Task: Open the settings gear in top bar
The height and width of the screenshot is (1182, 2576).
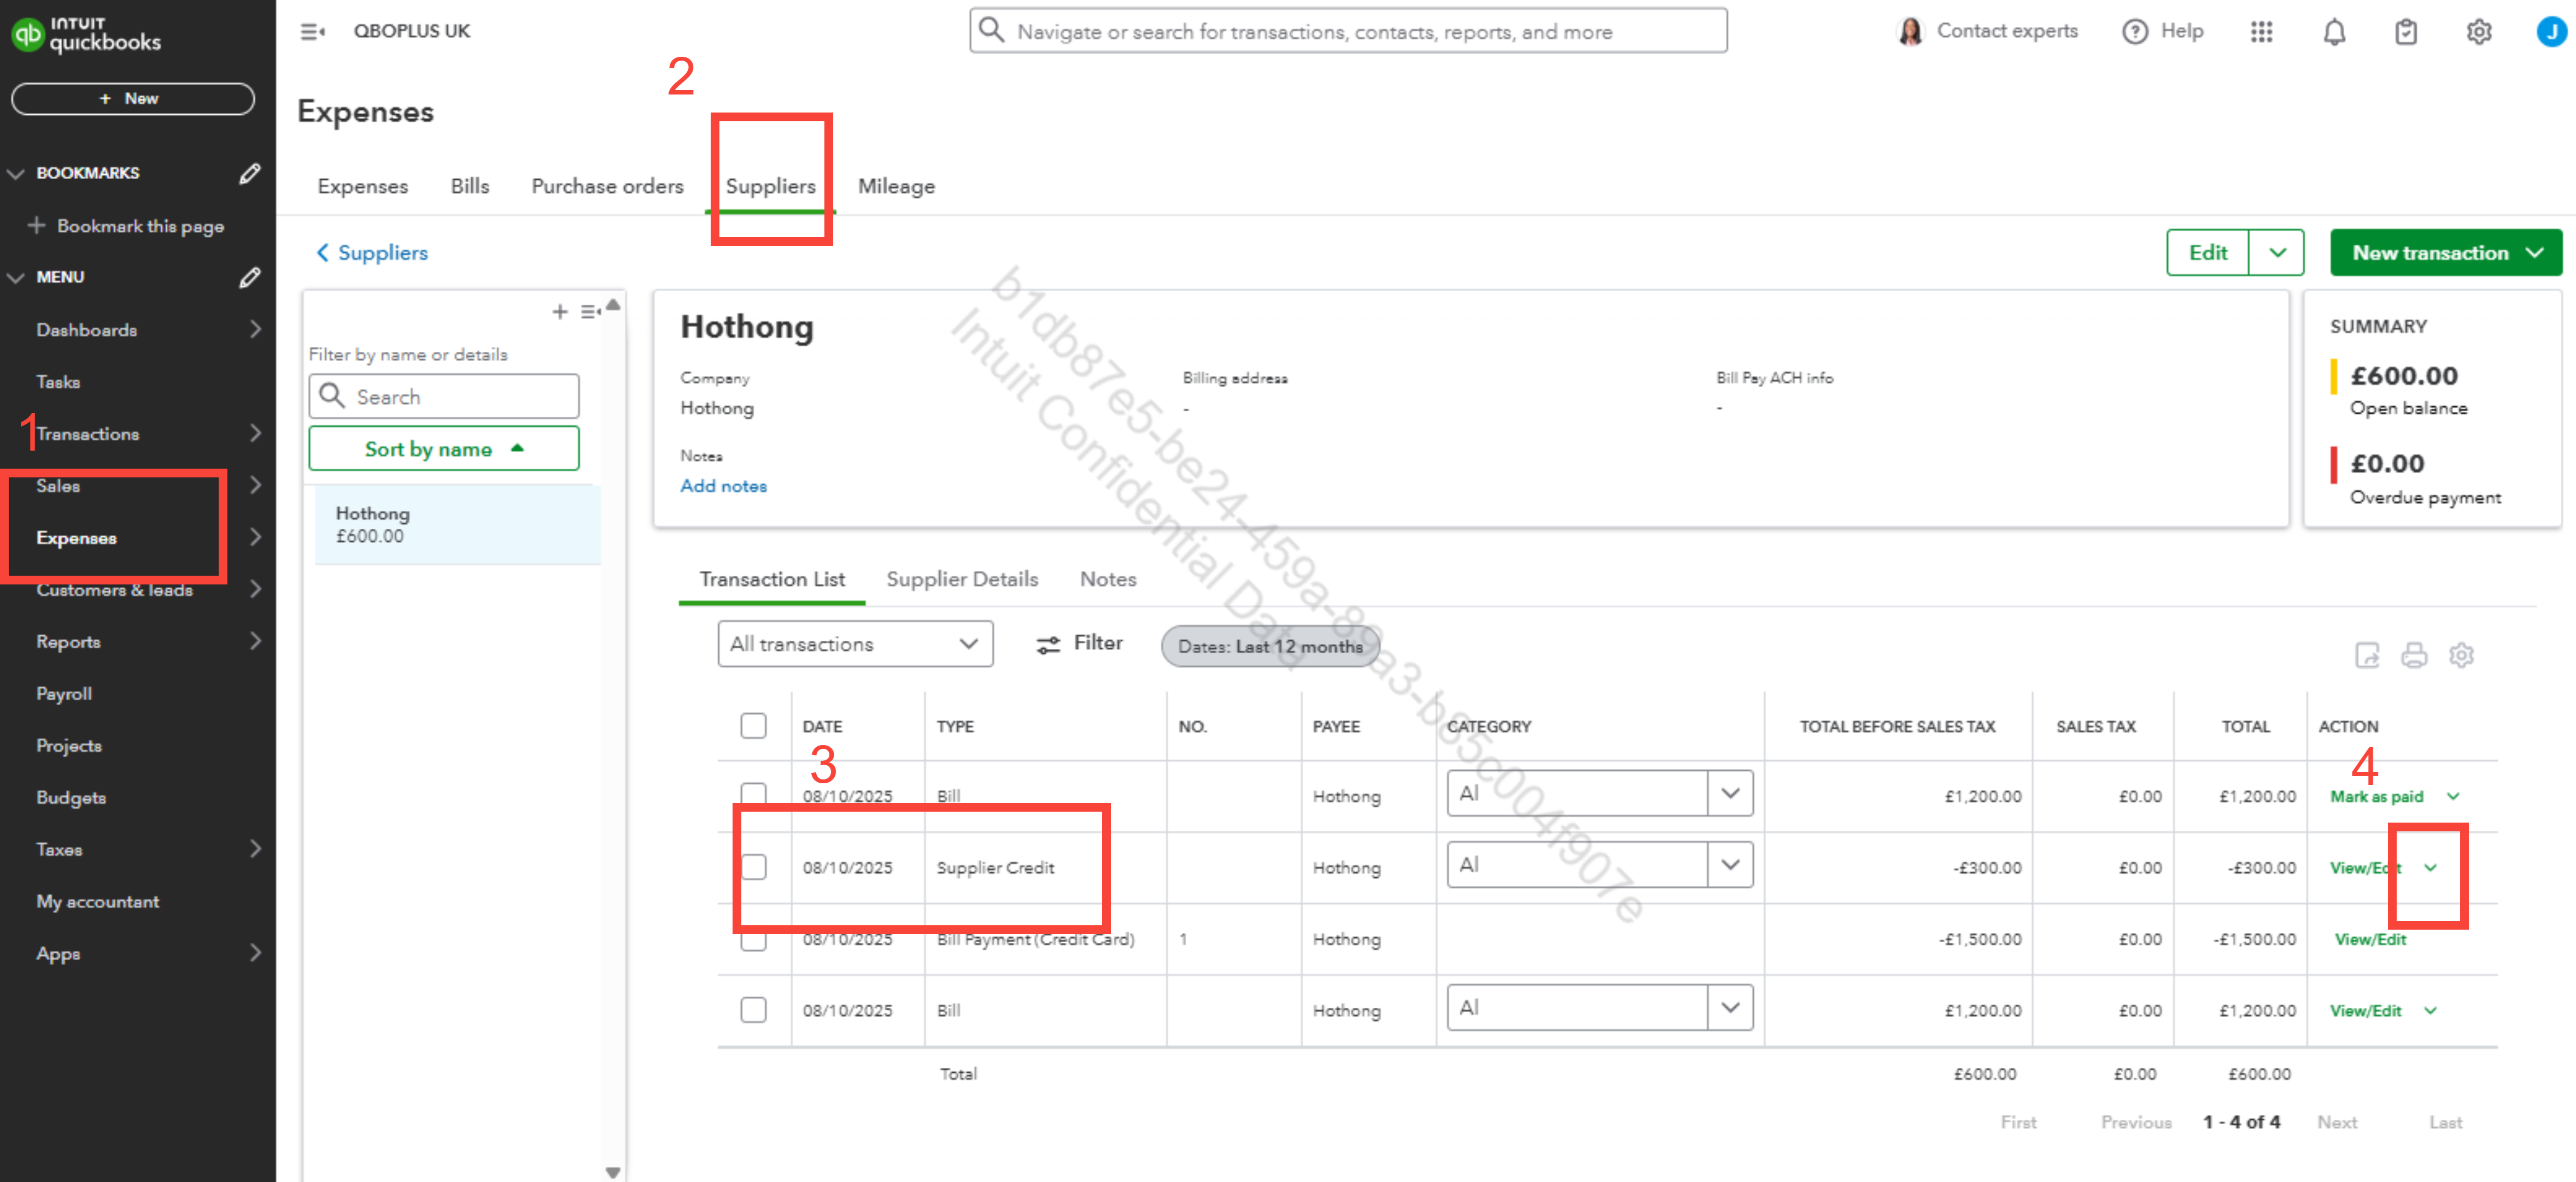Action: (x=2478, y=32)
